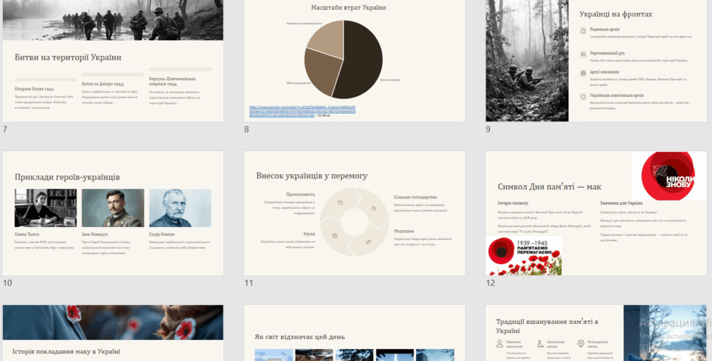This screenshot has height=361, width=712.
Task: Click the title "Битви на території України"
Action: tap(68, 58)
